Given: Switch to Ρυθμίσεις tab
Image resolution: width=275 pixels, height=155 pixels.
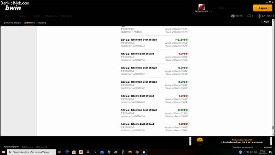Looking at the screenshot, I should tap(41, 23).
